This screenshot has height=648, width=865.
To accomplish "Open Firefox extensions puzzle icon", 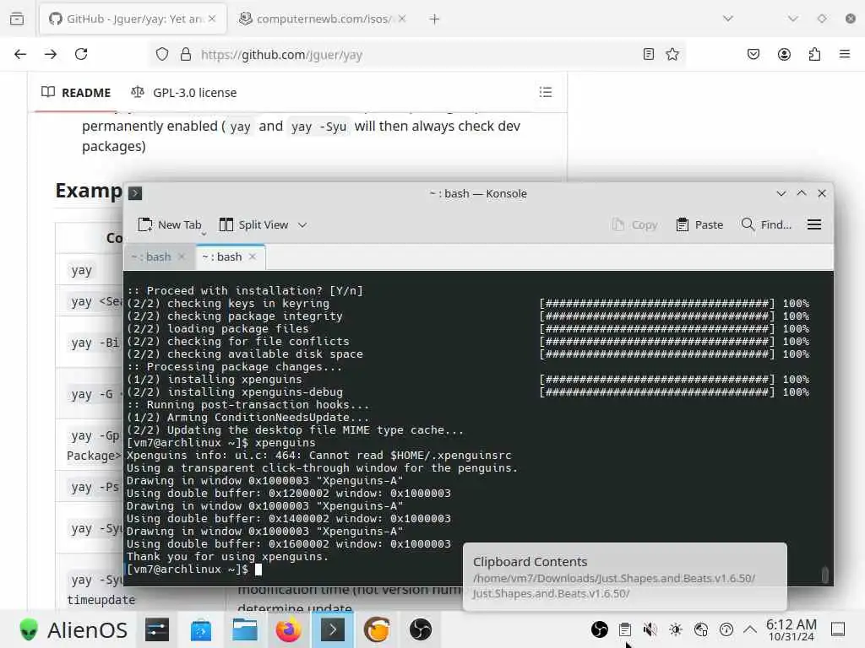I will click(x=814, y=54).
